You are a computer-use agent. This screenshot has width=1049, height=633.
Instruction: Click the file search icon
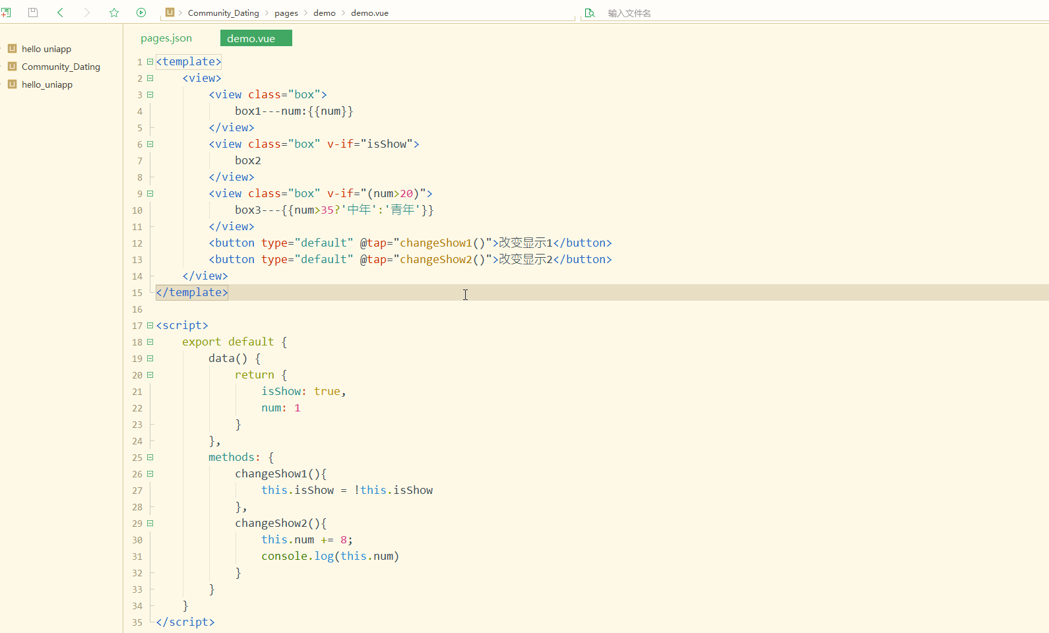click(590, 13)
